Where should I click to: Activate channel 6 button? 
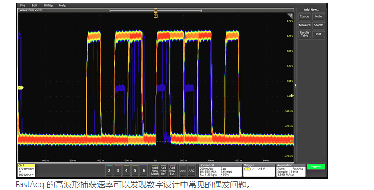coord(144,170)
